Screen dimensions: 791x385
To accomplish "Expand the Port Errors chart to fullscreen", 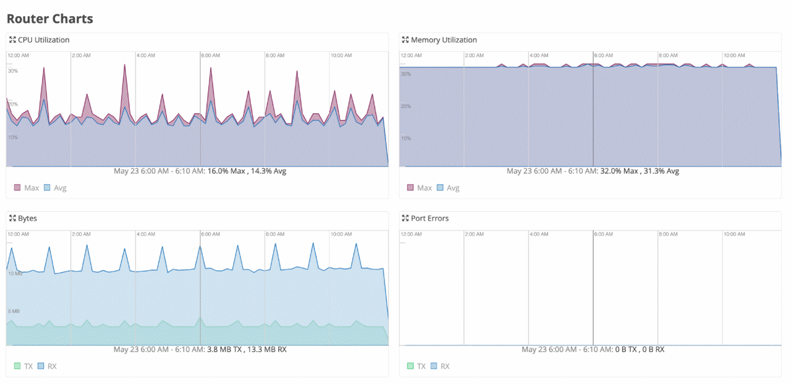I will [405, 218].
